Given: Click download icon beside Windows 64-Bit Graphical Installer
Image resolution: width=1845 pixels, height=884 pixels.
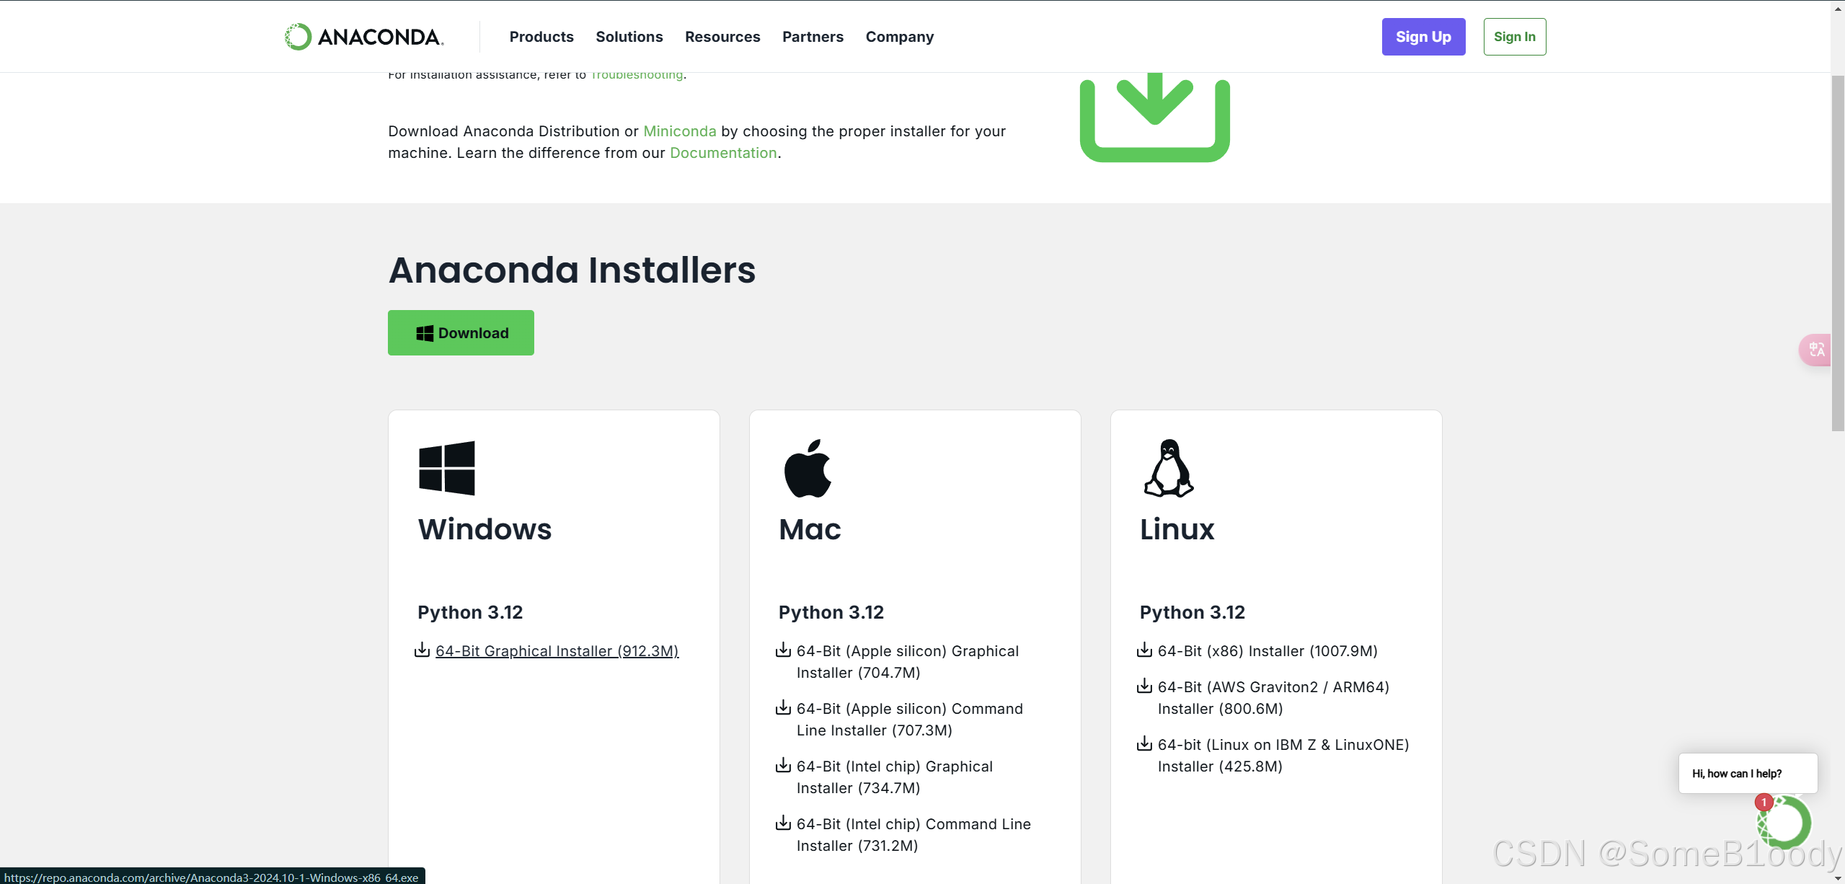Looking at the screenshot, I should pyautogui.click(x=422, y=650).
